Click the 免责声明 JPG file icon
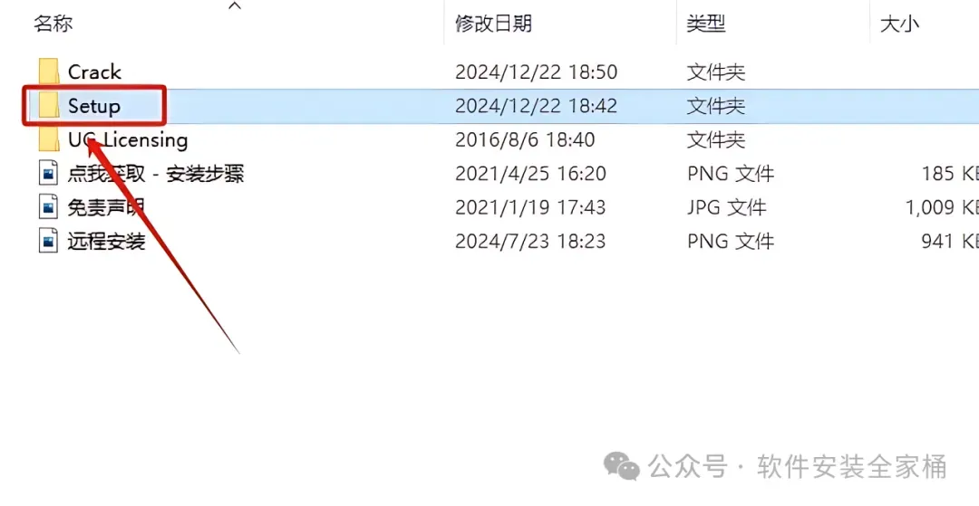This screenshot has height=506, width=979. 48,207
